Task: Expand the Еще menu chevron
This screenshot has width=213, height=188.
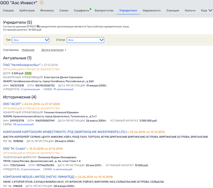Action: tap(210, 10)
